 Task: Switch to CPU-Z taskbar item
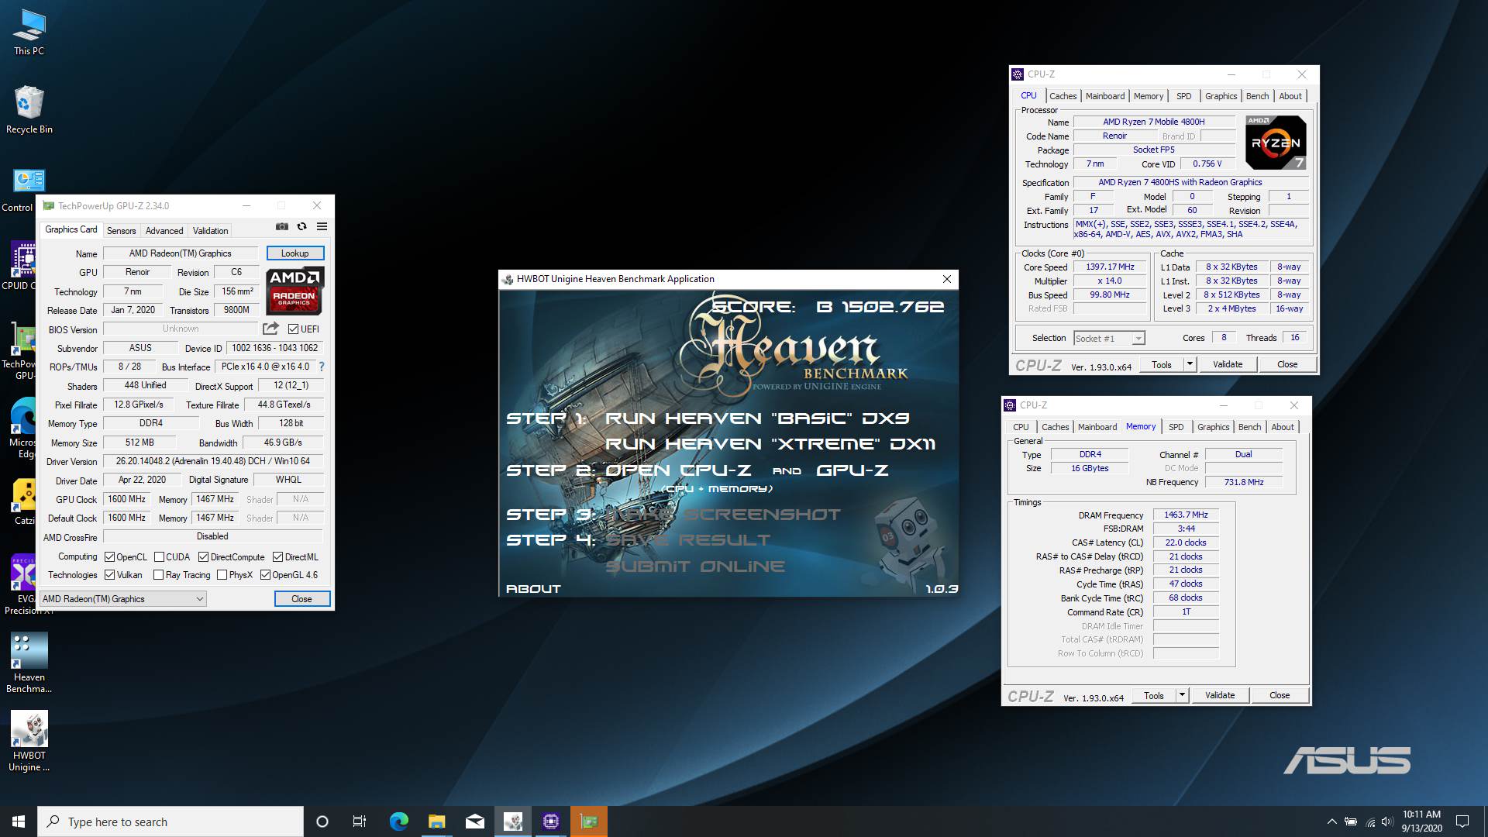[551, 821]
